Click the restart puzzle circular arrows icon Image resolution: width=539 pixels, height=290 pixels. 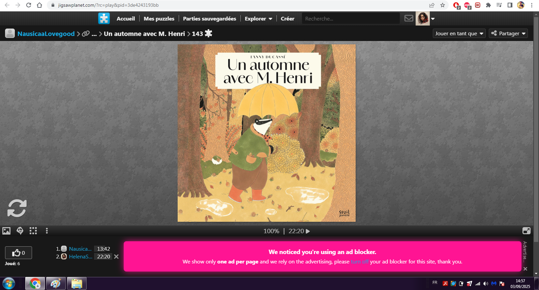coord(17,208)
